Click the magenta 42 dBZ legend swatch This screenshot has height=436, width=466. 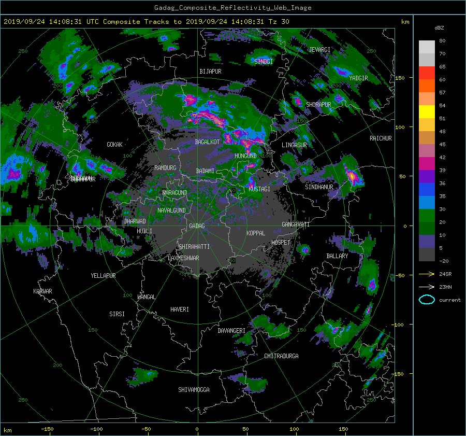[427, 163]
